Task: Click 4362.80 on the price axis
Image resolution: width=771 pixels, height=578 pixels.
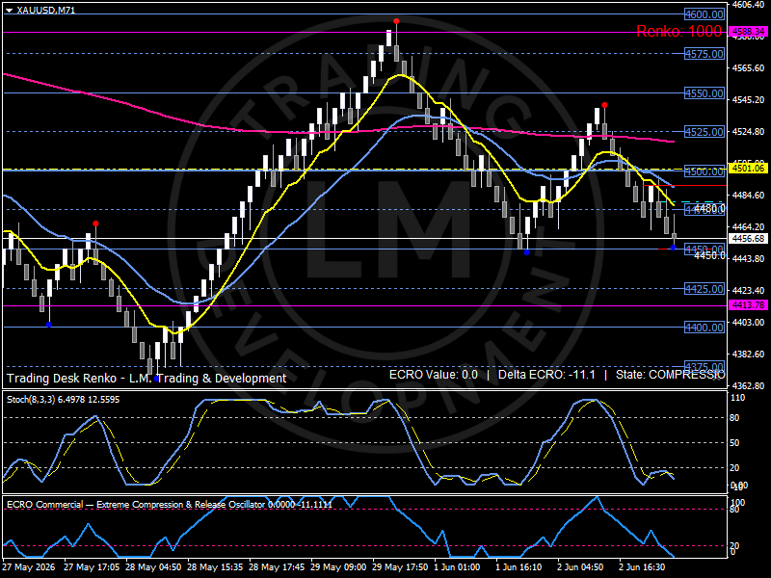Action: pyautogui.click(x=749, y=386)
